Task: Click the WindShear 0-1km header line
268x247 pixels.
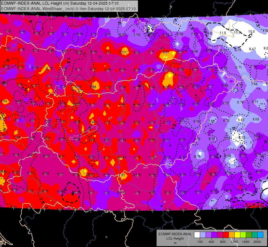Action: pos(68,9)
